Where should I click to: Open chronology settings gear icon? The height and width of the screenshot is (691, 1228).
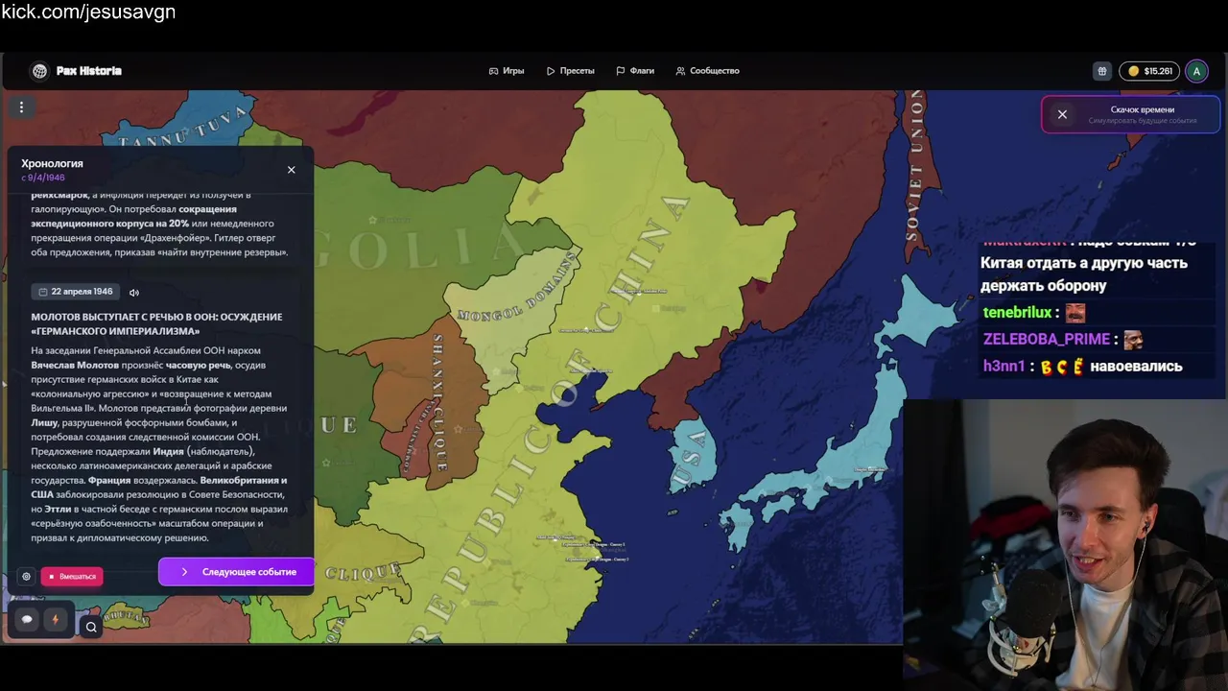click(x=26, y=577)
